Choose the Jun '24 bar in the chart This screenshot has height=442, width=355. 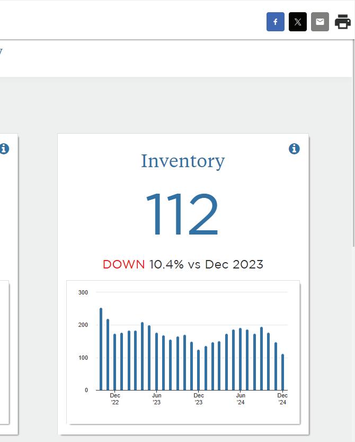pos(241,359)
